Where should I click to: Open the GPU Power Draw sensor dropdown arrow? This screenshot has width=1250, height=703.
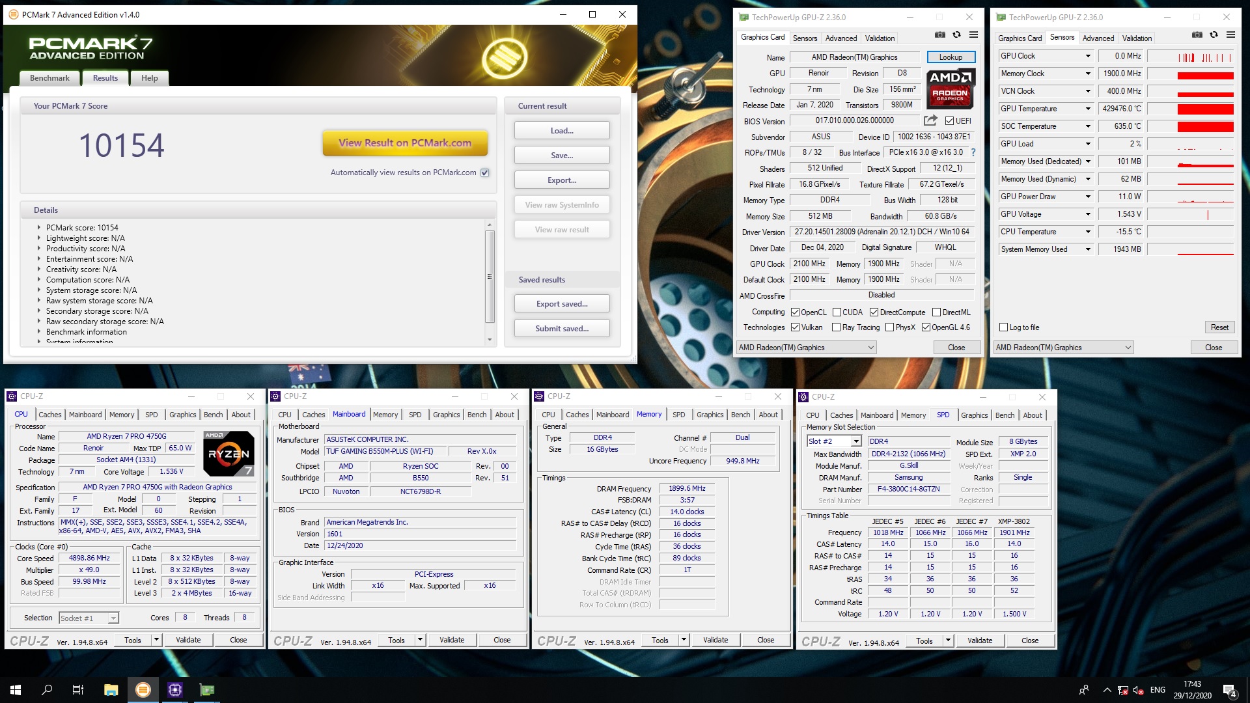point(1087,197)
